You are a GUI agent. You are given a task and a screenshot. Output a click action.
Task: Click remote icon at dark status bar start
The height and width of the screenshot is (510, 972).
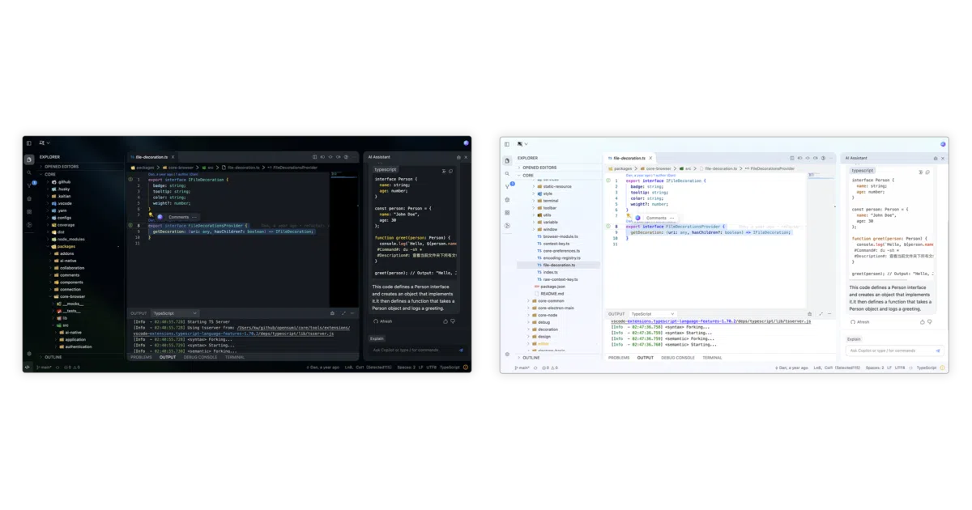coord(28,368)
